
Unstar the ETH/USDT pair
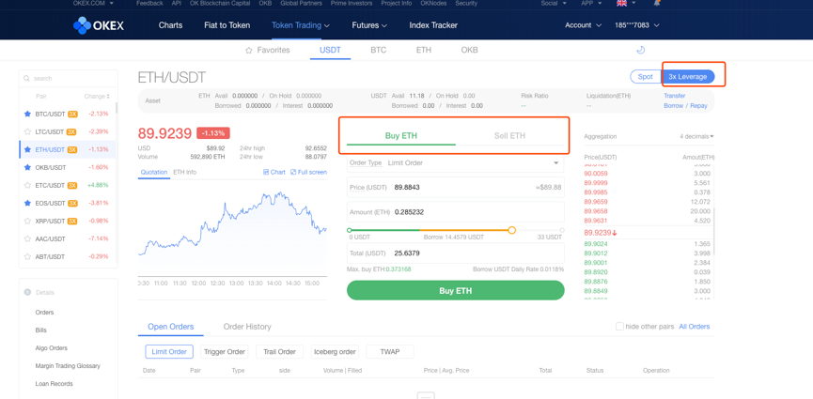click(x=27, y=150)
